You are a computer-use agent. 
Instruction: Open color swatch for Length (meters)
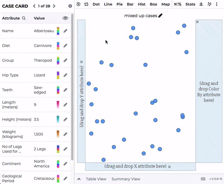tap(58, 105)
